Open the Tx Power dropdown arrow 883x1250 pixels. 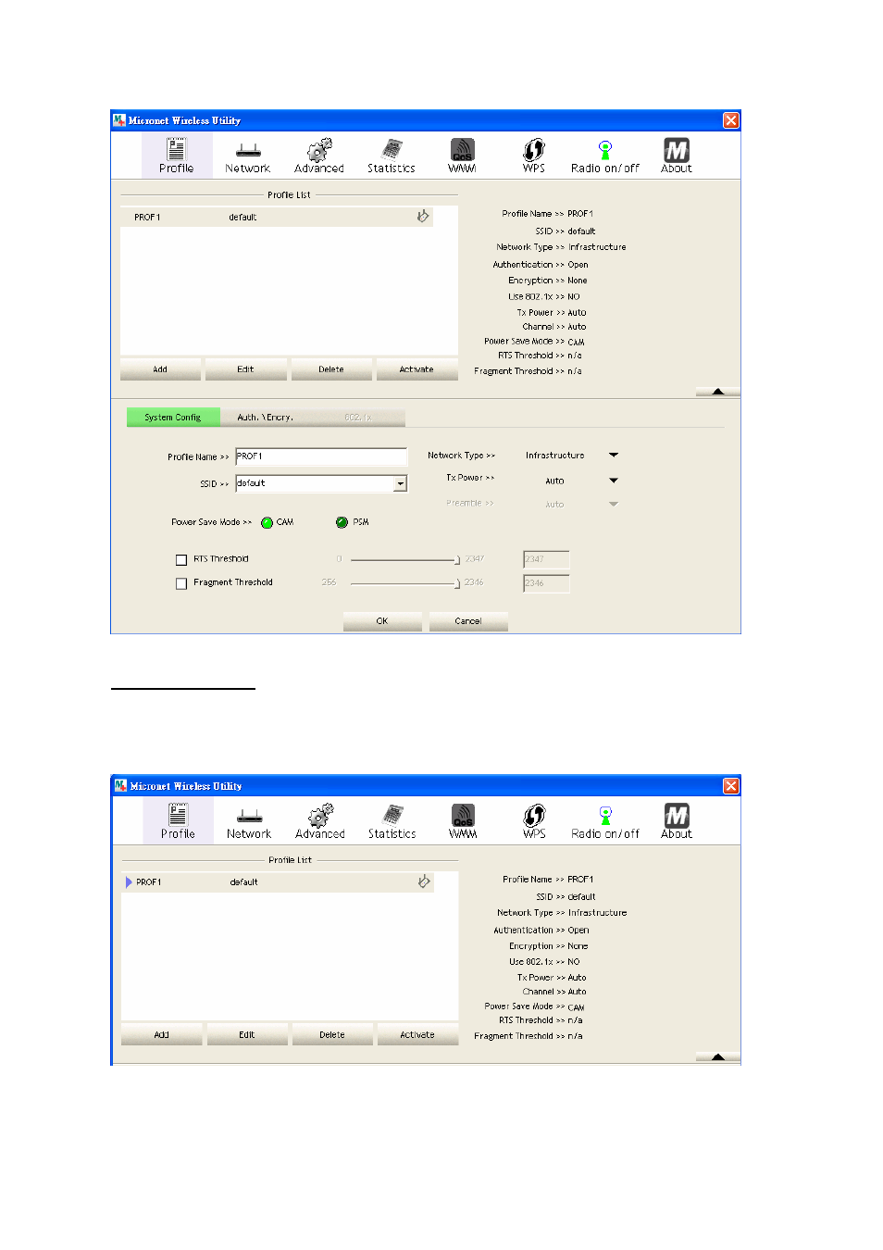click(x=614, y=481)
